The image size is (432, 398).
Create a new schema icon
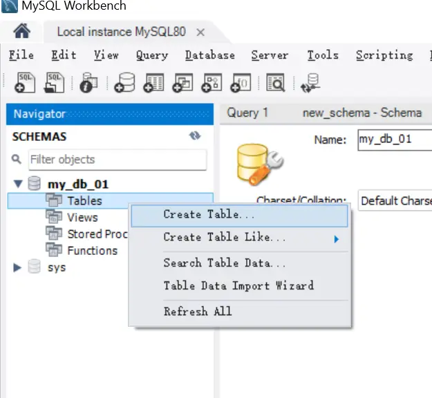pos(124,83)
